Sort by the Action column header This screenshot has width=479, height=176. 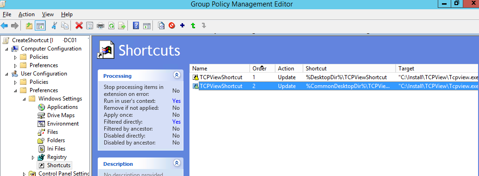tap(289, 69)
